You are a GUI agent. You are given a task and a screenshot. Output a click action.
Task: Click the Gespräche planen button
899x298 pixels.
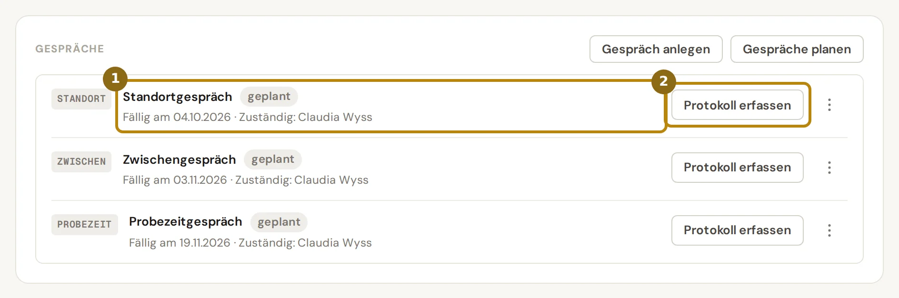click(x=797, y=49)
